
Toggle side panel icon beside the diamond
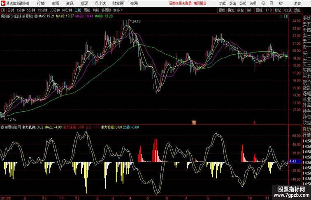point(286,16)
